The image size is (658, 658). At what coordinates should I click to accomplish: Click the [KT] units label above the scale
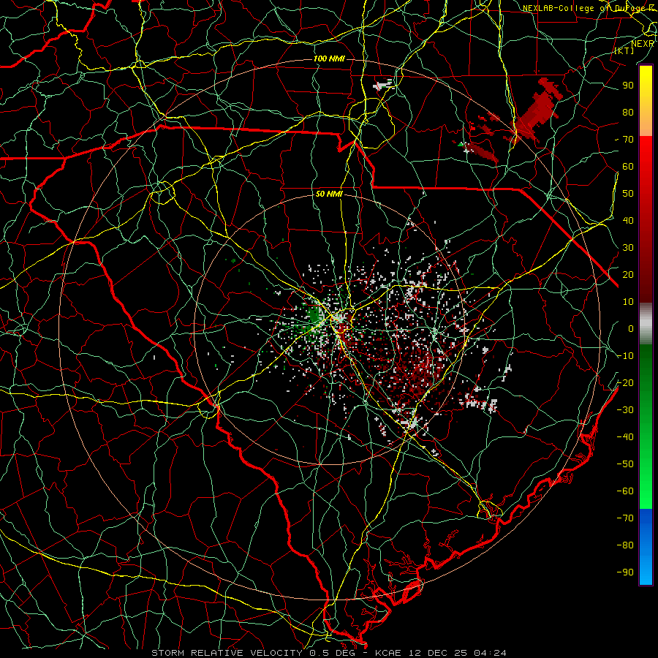point(624,50)
